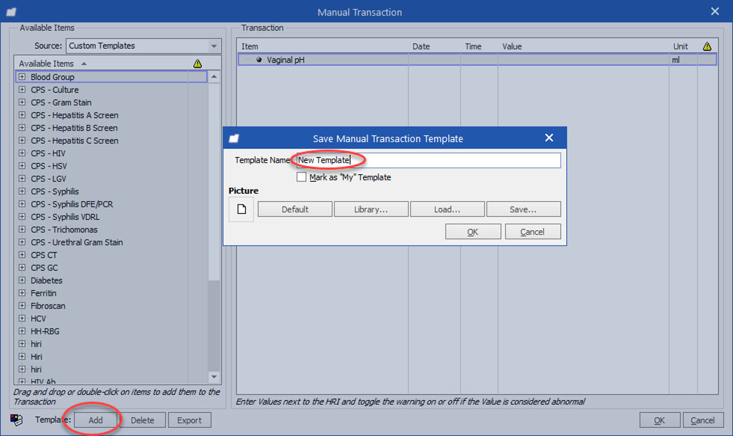
Task: Select the CPS CT list item
Action: coord(44,255)
